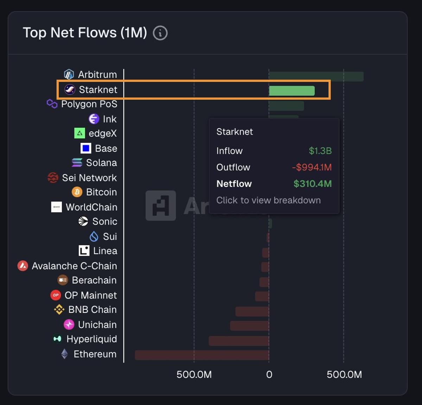Click the Bitcoin icon in the chain list
422x405 pixels.
click(x=77, y=192)
